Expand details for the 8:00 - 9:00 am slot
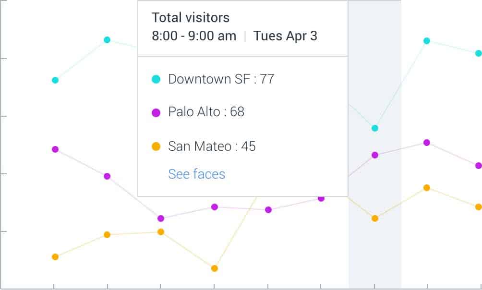 [x=193, y=36]
